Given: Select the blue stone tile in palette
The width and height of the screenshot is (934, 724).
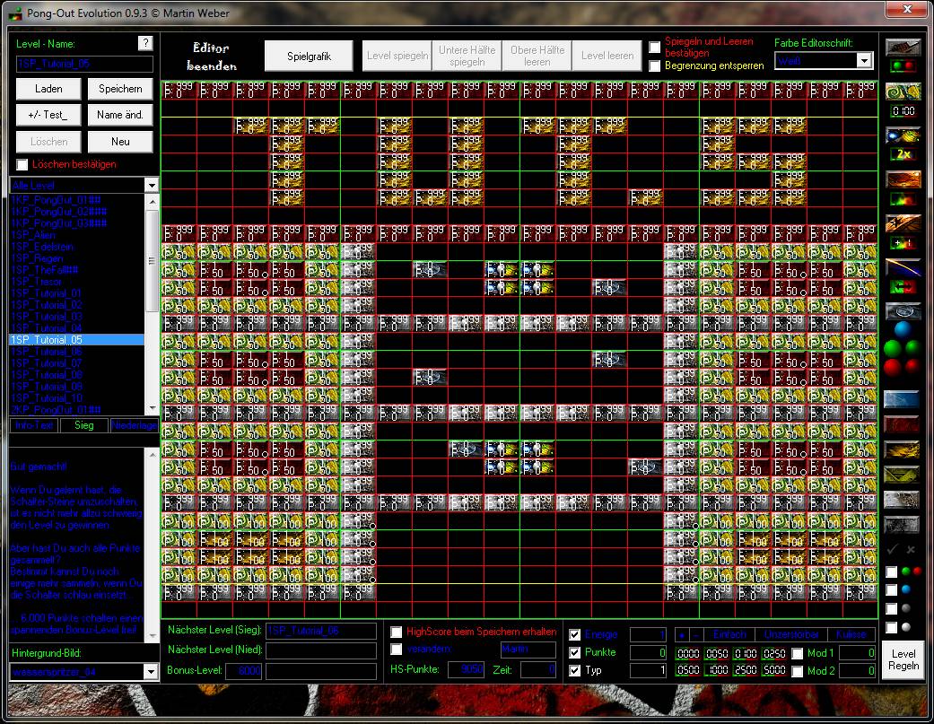Looking at the screenshot, I should click(903, 398).
